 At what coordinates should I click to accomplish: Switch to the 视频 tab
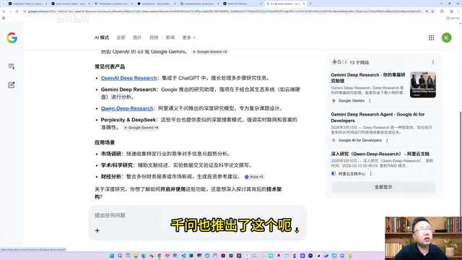click(154, 38)
